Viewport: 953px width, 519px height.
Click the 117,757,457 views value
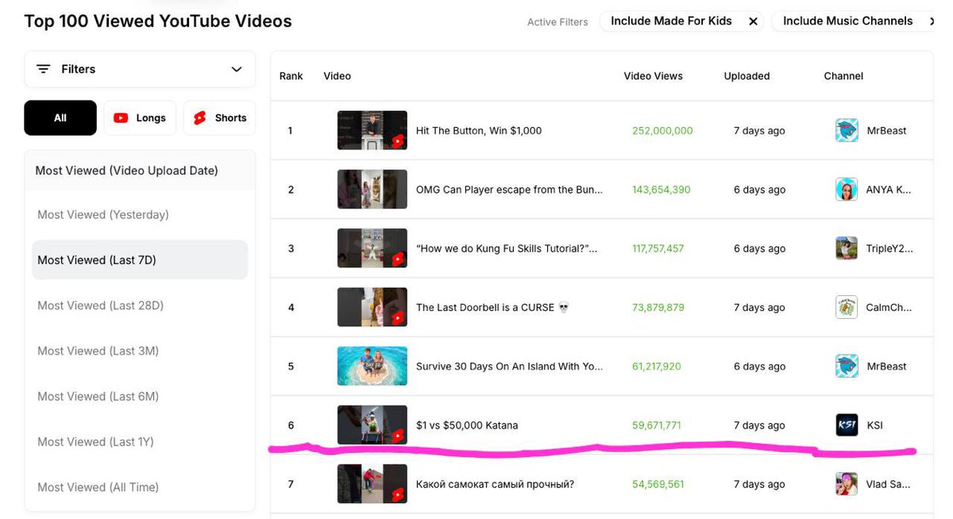(658, 248)
